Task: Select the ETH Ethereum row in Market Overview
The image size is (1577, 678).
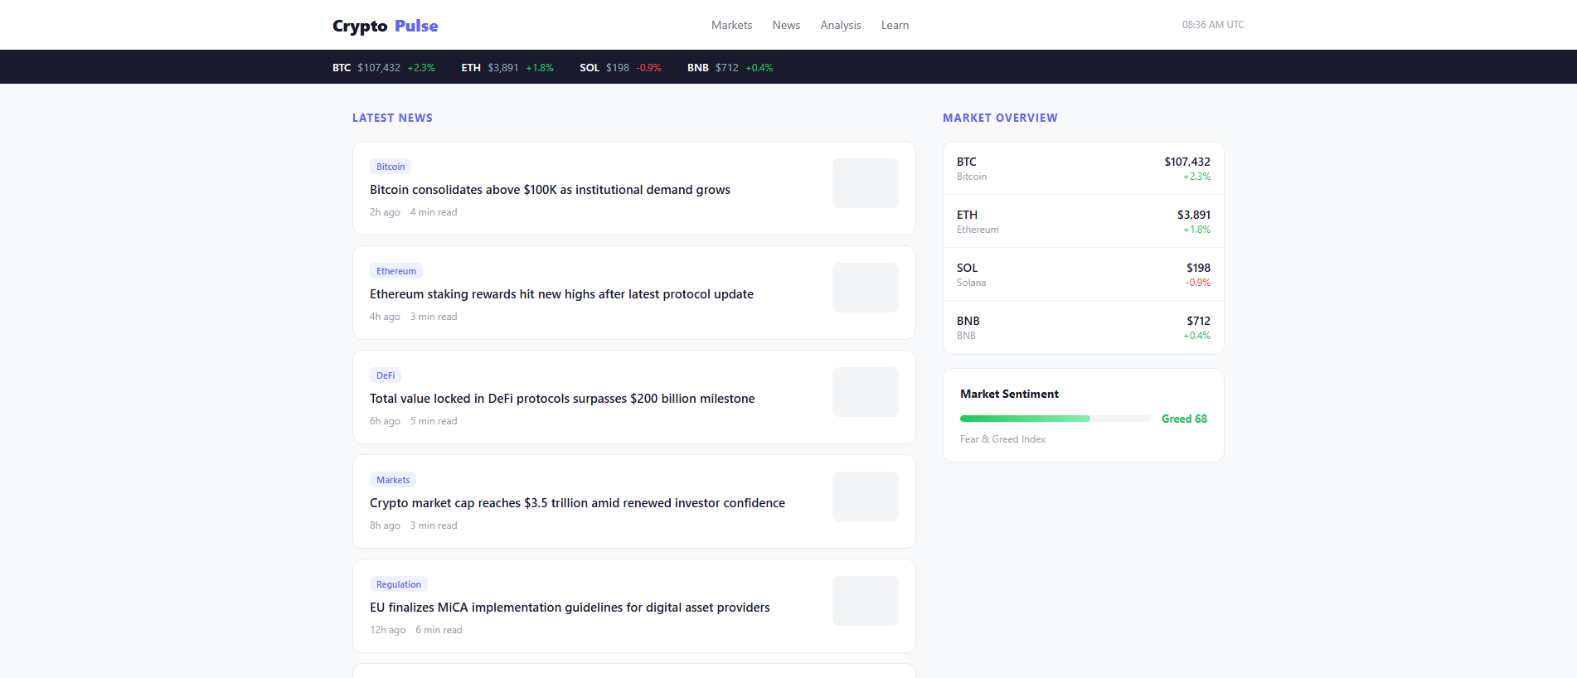Action: click(1084, 221)
